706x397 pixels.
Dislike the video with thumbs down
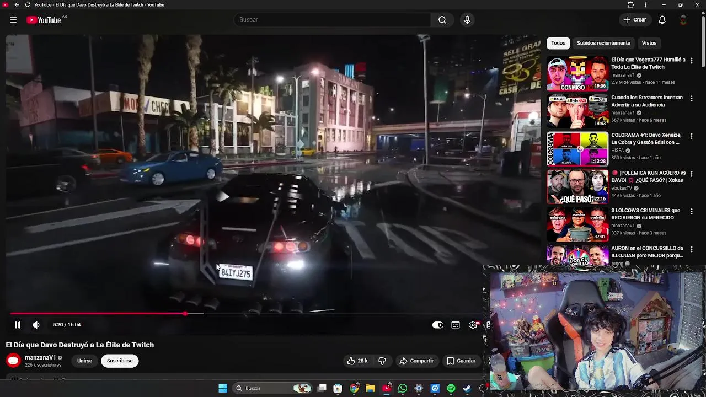click(382, 361)
